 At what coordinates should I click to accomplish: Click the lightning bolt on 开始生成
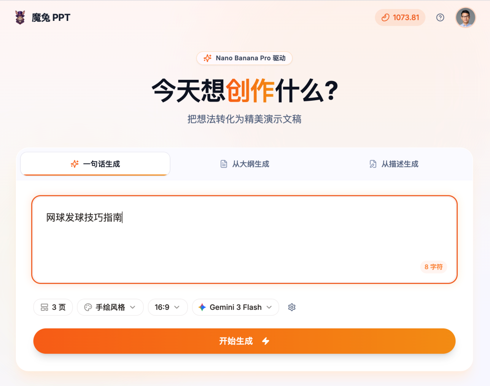tap(266, 341)
